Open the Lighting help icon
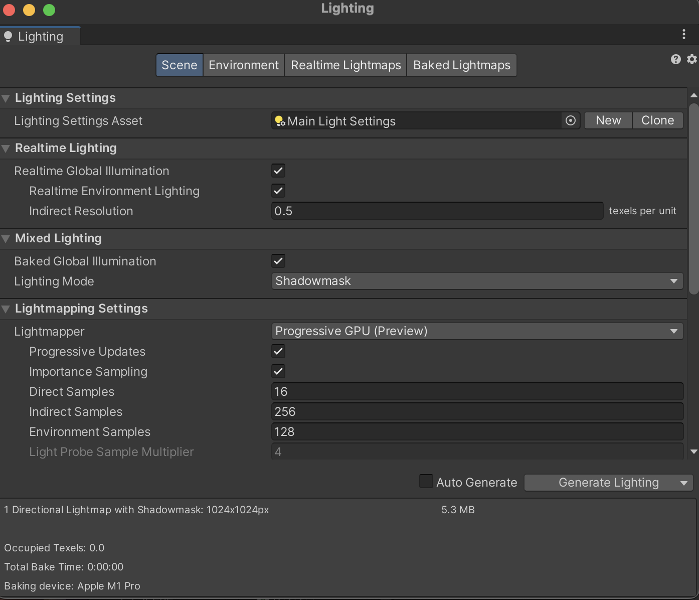Image resolution: width=699 pixels, height=600 pixels. point(675,59)
